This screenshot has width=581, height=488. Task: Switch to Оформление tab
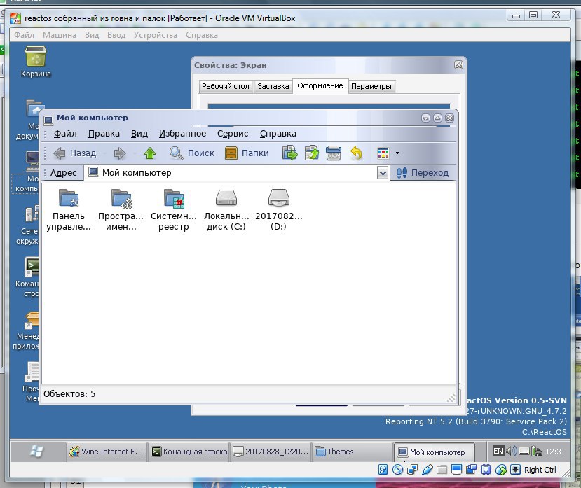tap(320, 86)
